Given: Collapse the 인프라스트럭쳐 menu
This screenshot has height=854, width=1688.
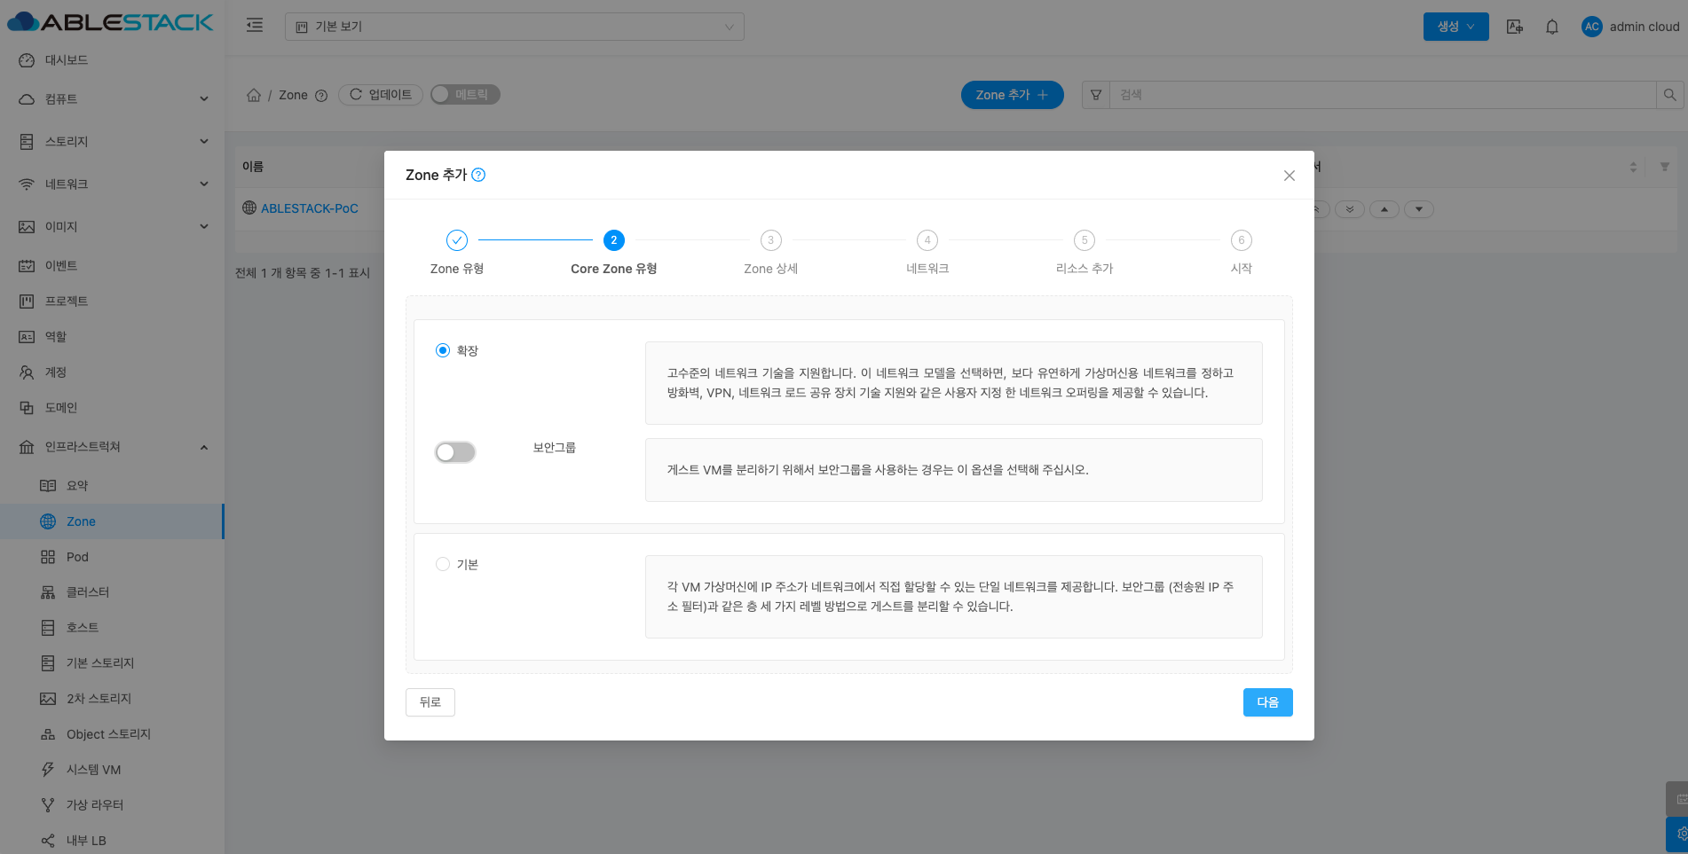Looking at the screenshot, I should (112, 447).
